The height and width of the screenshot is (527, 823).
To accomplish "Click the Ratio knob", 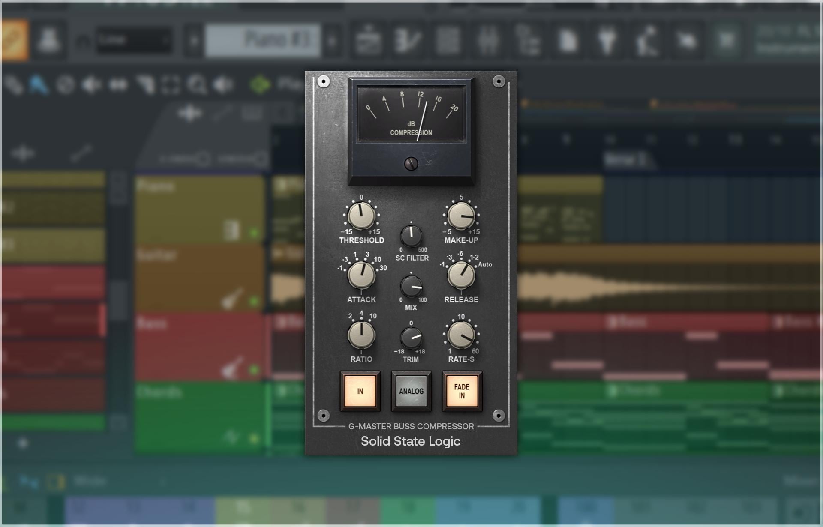I will tap(361, 335).
